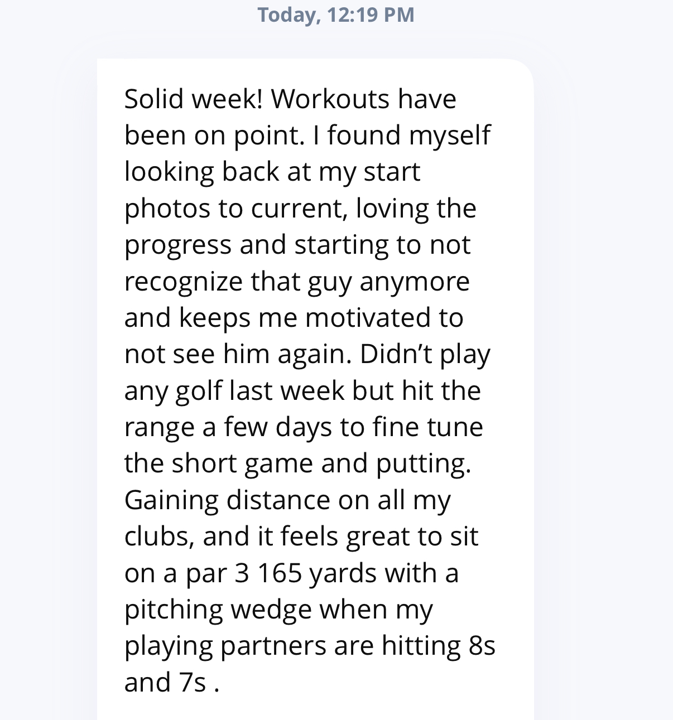Tap the final words "and 7s ."
This screenshot has height=720, width=673.
click(172, 683)
